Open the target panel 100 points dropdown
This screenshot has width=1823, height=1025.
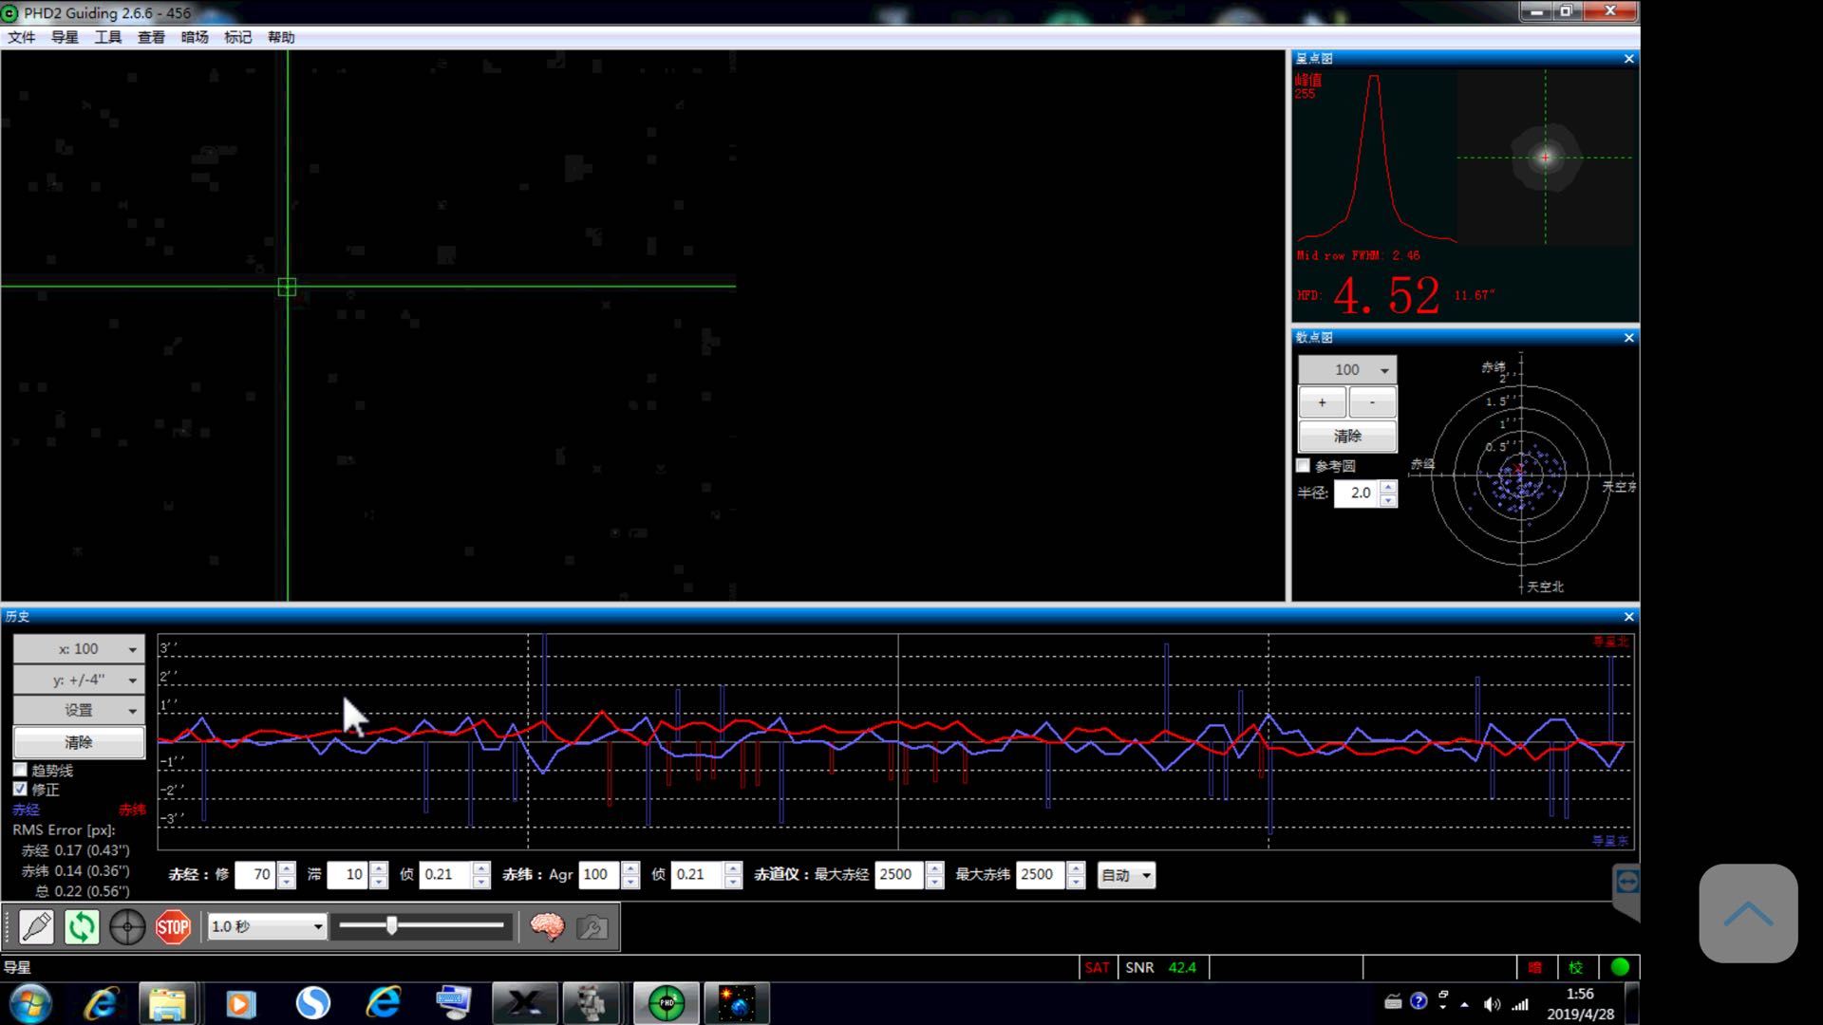(x=1347, y=369)
